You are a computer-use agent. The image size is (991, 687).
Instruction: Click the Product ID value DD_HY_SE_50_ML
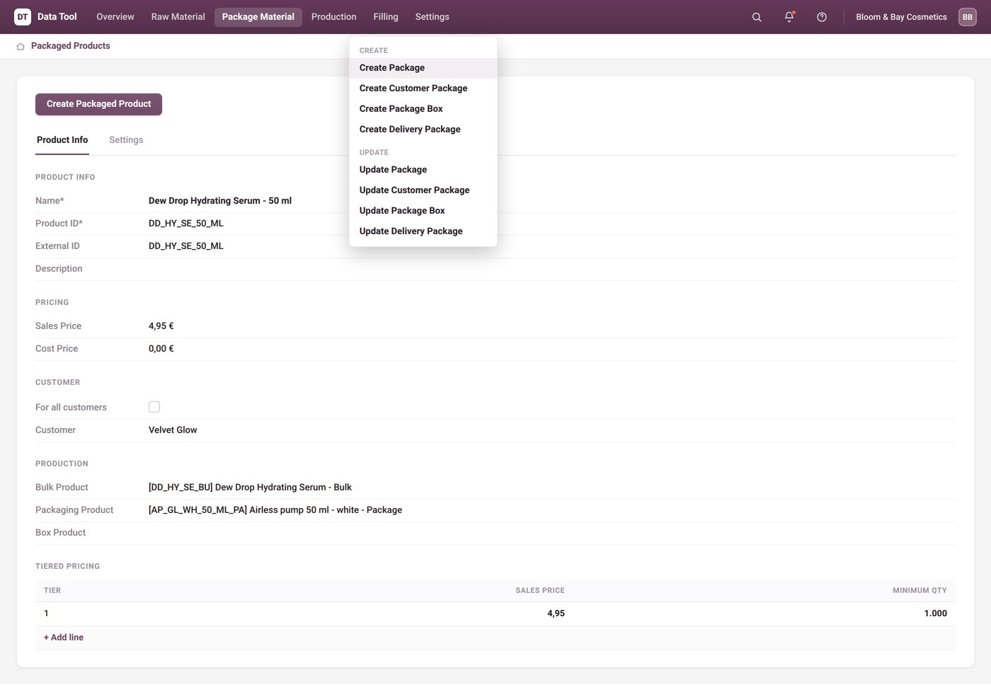pyautogui.click(x=186, y=224)
